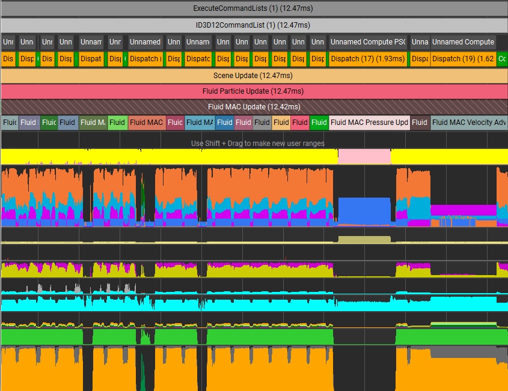Click the pink segment in the yellow row
The height and width of the screenshot is (391, 508).
364,157
